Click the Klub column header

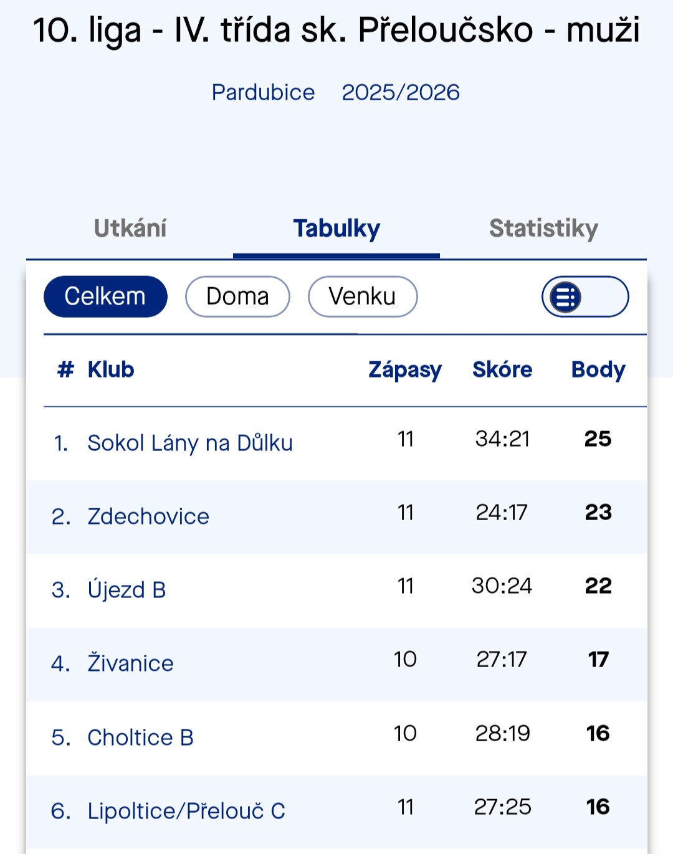tap(111, 369)
